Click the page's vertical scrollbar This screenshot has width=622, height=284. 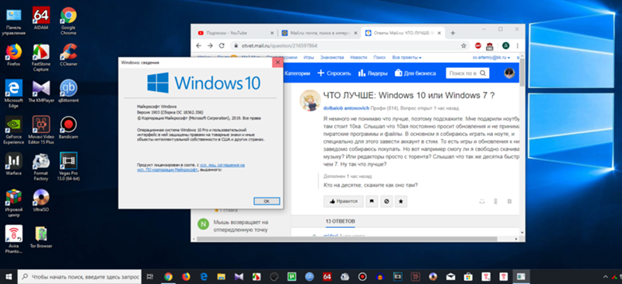coord(522,73)
